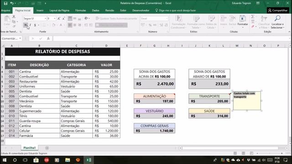Click the Decrease Indent icon

click(86, 25)
